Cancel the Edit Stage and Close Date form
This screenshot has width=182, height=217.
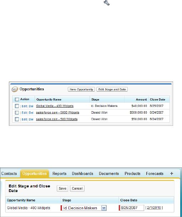pos(77,188)
